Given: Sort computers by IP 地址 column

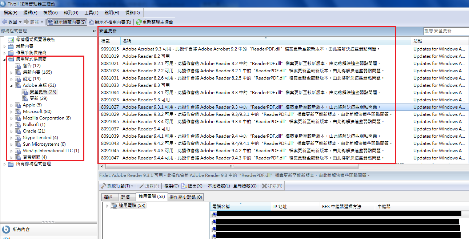Looking at the screenshot, I should tap(296, 206).
